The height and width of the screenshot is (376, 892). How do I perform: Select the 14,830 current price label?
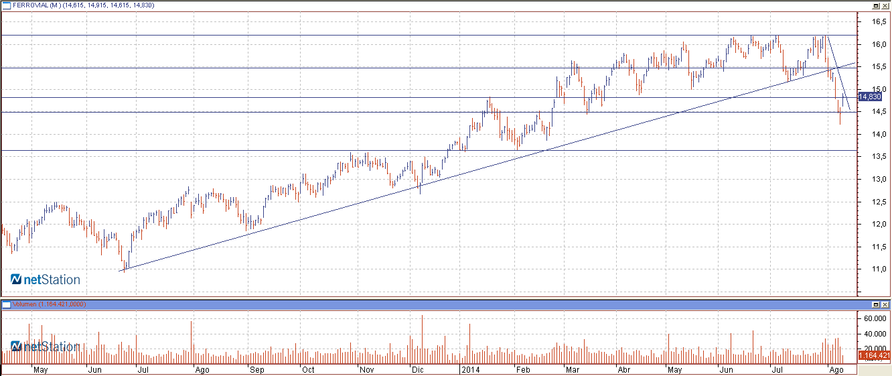pyautogui.click(x=870, y=97)
